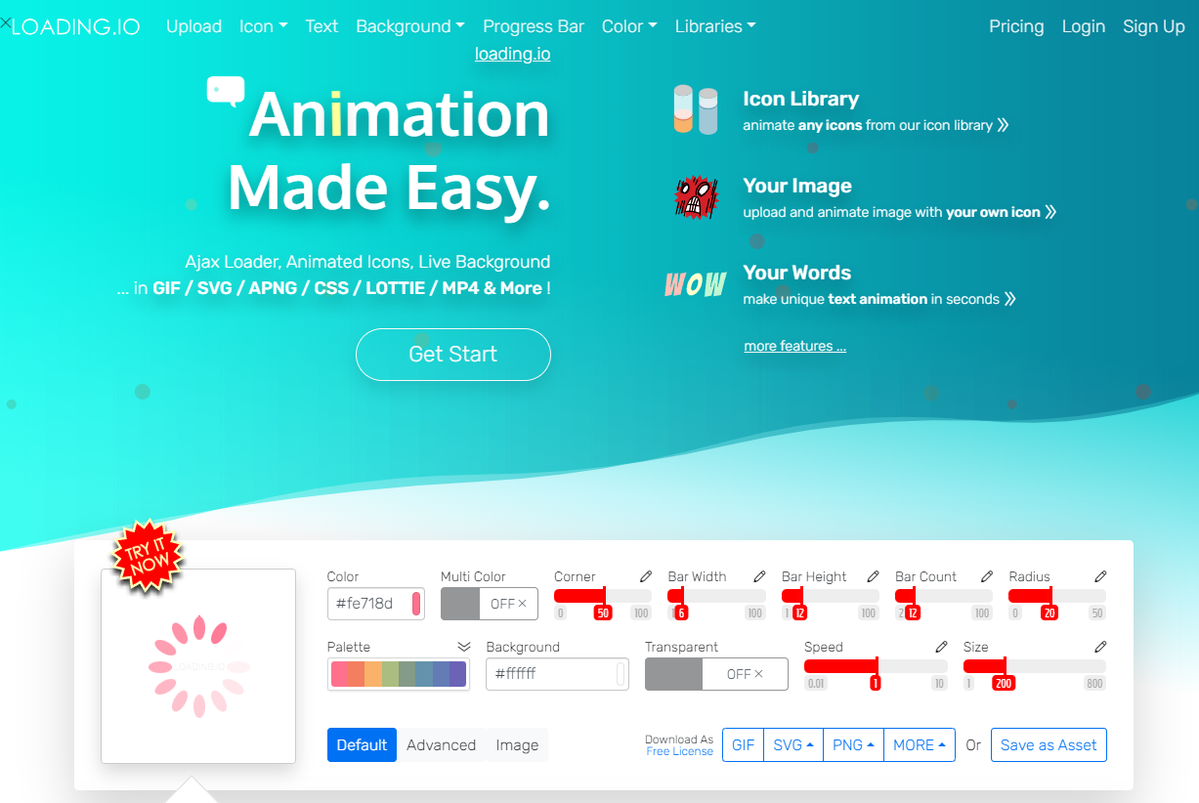Click the Free License link

pyautogui.click(x=680, y=751)
